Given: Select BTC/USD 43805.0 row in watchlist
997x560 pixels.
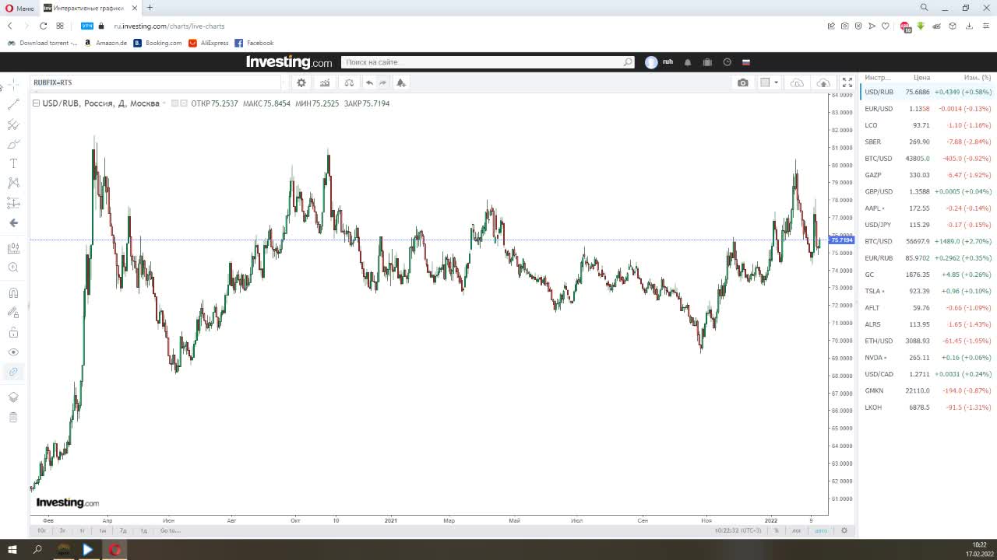Looking at the screenshot, I should (928, 159).
